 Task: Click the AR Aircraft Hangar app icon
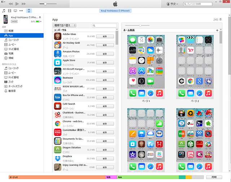point(58,71)
